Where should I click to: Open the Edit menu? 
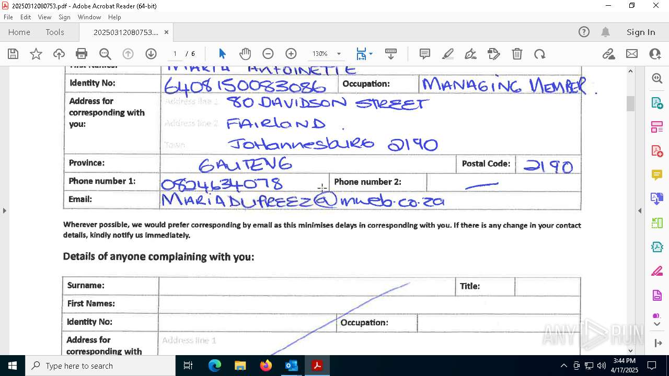tap(26, 17)
